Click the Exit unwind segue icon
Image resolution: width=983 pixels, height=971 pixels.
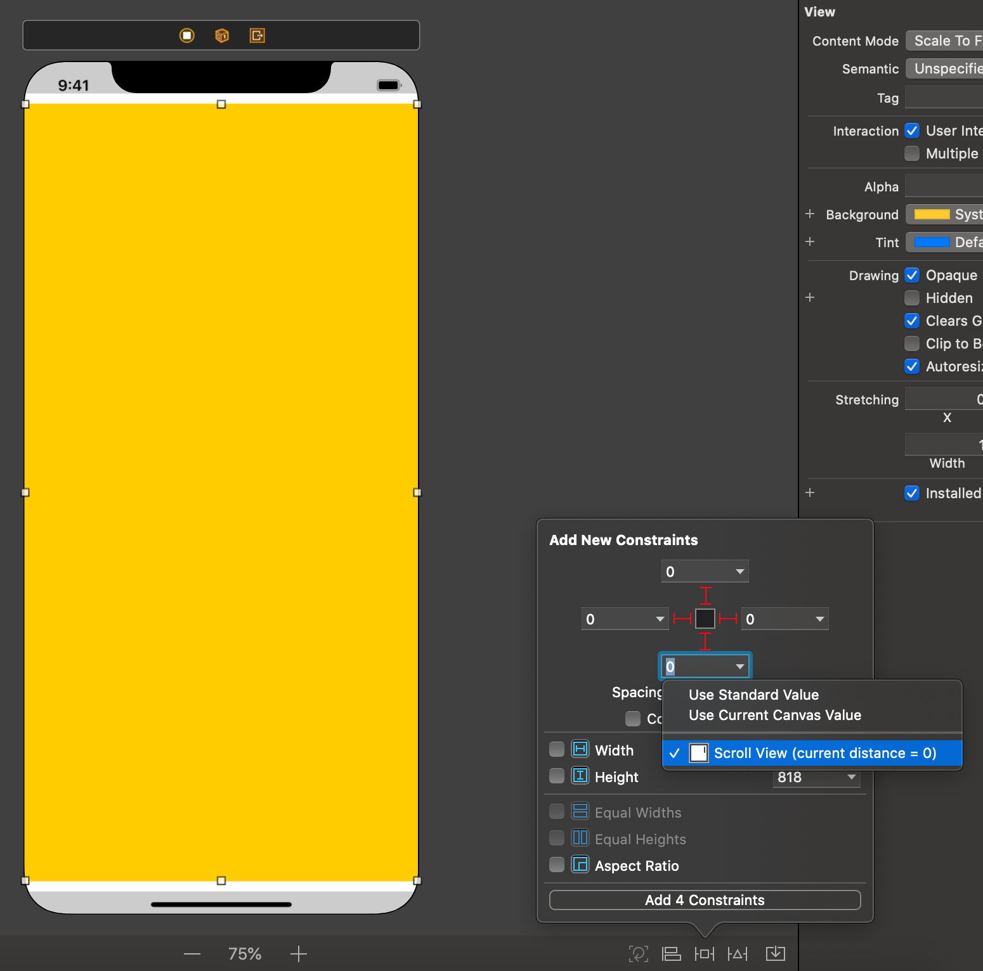tap(257, 35)
